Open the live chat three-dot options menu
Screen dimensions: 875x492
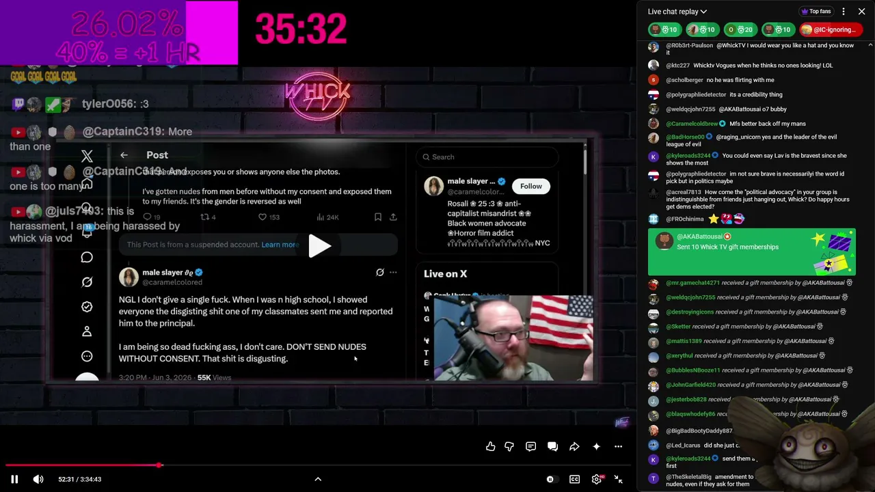844,12
